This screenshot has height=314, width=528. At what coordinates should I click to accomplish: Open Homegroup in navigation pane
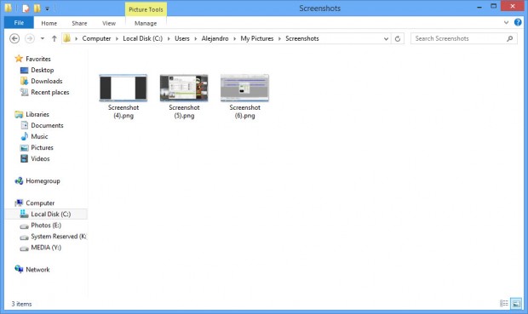(43, 181)
